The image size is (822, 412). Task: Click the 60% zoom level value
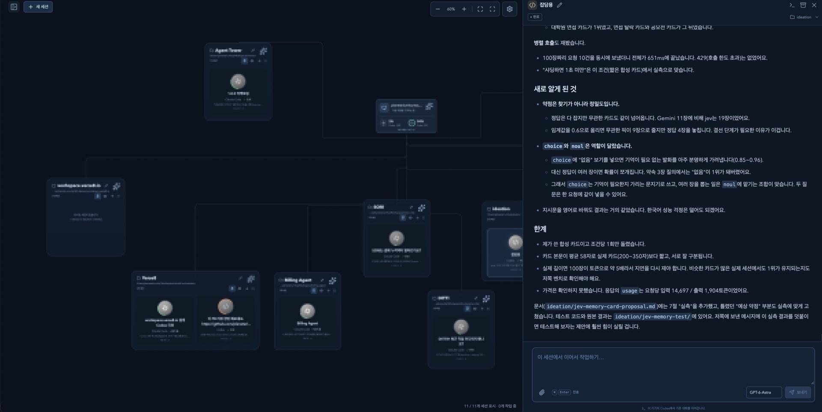click(451, 9)
